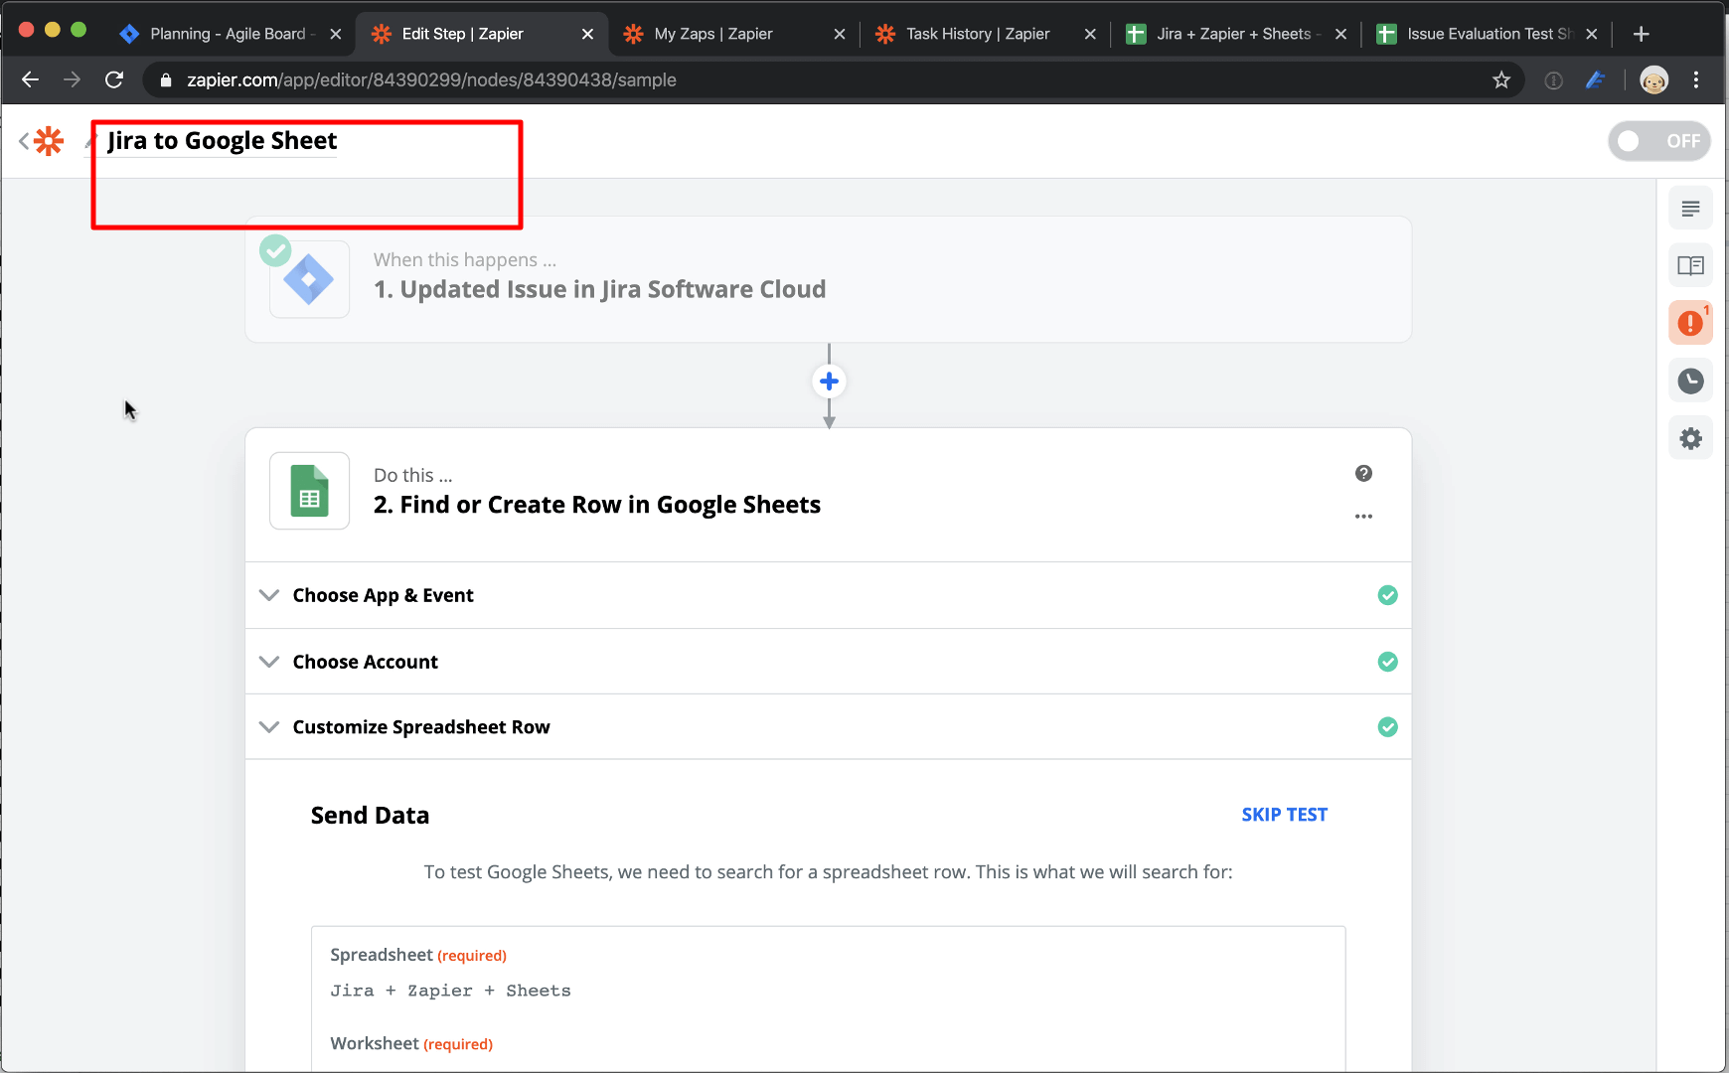
Task: Edit the Zap name Jira to Google Sheet
Action: pyautogui.click(x=223, y=141)
